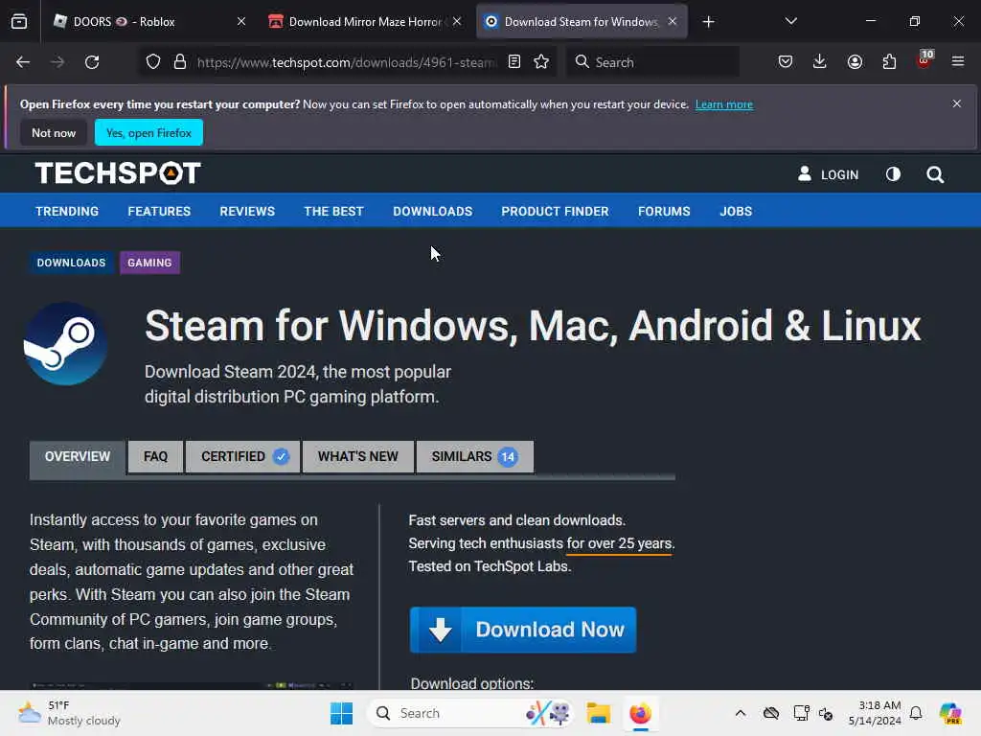981x736 pixels.
Task: Click the muted volume tray icon
Action: (826, 713)
